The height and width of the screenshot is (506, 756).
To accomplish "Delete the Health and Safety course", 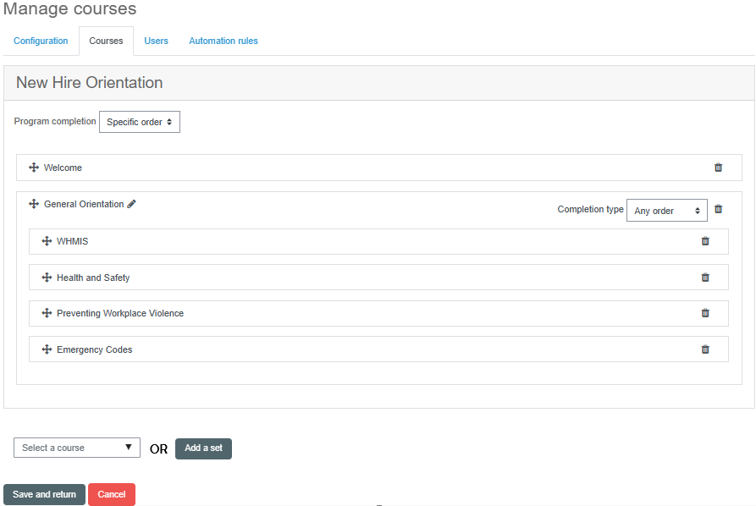I will [705, 278].
